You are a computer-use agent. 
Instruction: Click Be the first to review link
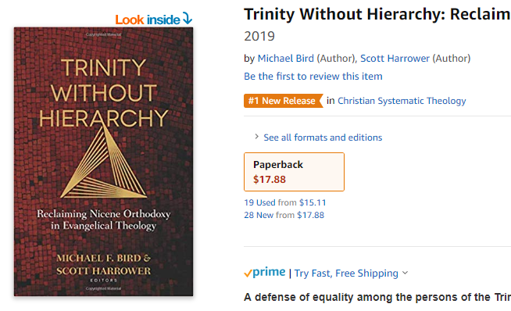click(313, 77)
